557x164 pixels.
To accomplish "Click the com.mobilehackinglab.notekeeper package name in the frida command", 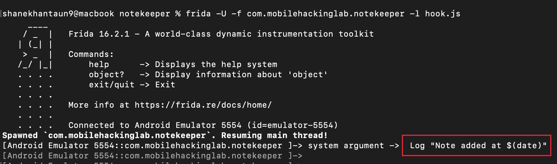I will (x=325, y=14).
